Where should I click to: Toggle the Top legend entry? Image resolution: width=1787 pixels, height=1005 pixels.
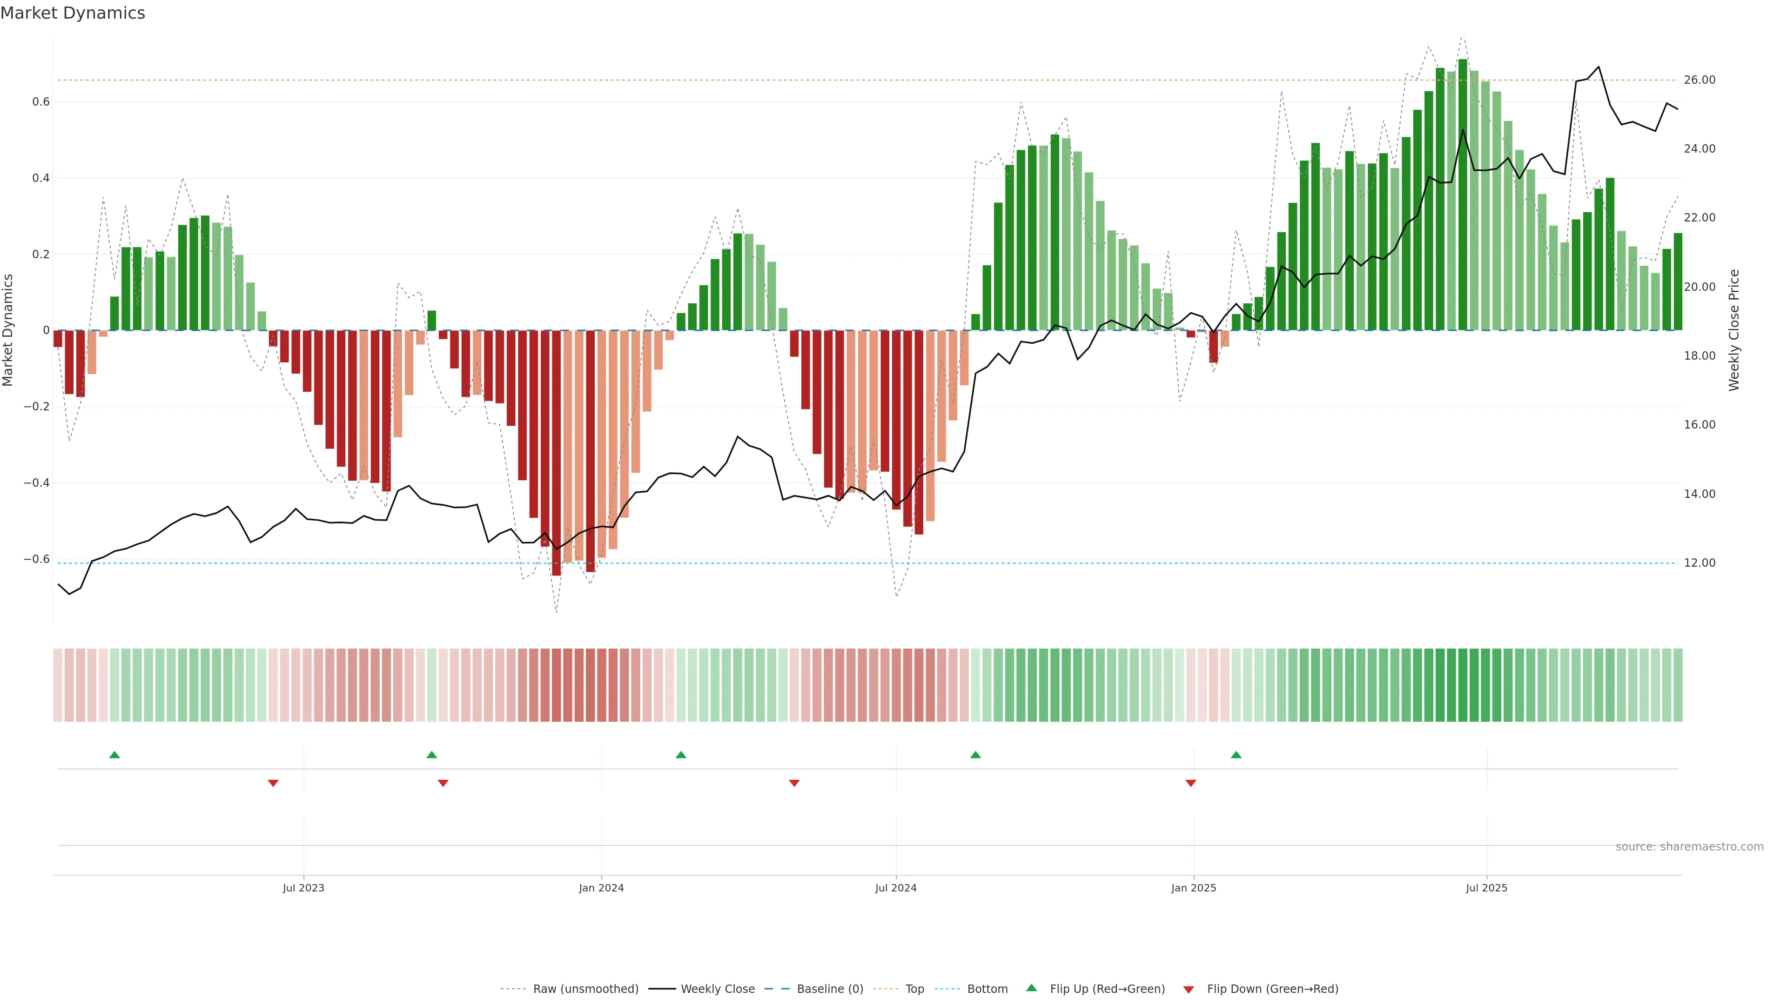click(x=914, y=989)
